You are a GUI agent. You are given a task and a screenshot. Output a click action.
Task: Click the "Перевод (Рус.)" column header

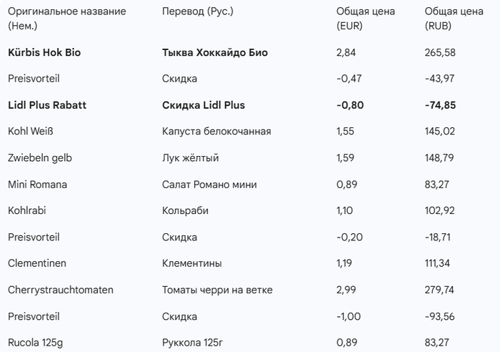198,12
